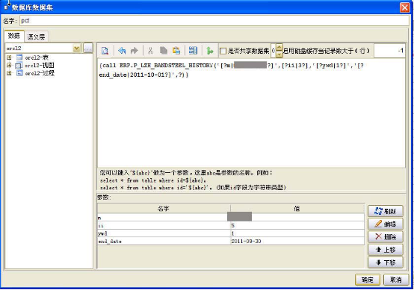Close the 数据库数据集 dialog window

tap(404, 7)
